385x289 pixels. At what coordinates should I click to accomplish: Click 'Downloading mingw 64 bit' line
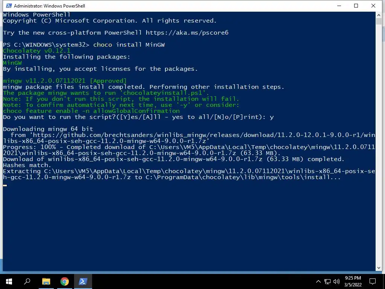coord(48,129)
